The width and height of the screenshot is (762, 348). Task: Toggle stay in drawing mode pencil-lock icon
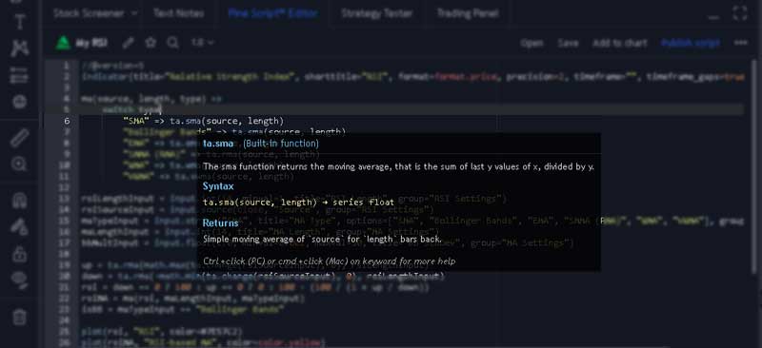(x=19, y=226)
